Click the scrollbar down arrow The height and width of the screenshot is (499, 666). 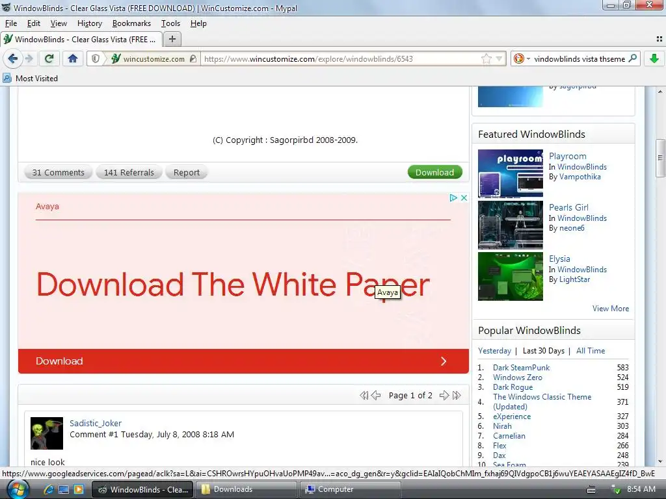click(x=660, y=461)
